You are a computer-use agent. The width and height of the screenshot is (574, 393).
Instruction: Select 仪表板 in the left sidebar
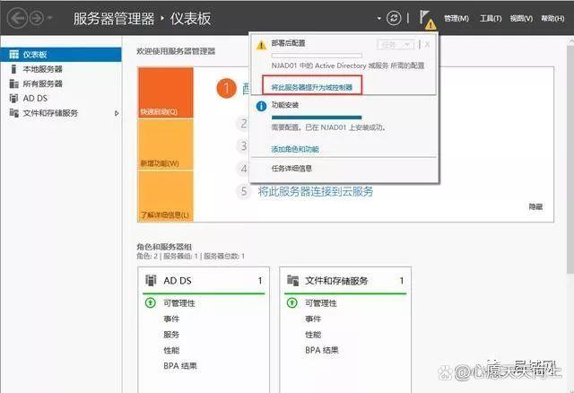(61, 55)
